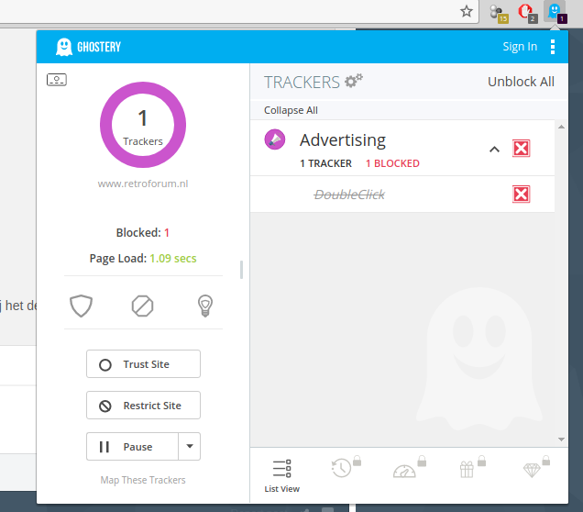
Task: Toggle block checkbox for DoubleClick tracker
Action: pos(521,195)
